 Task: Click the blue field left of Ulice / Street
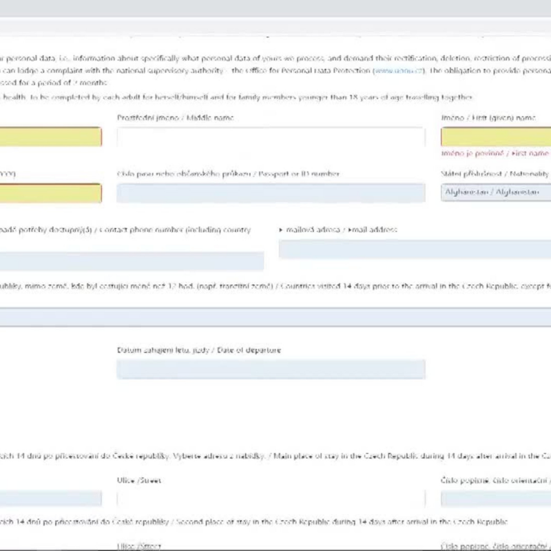[x=50, y=498]
